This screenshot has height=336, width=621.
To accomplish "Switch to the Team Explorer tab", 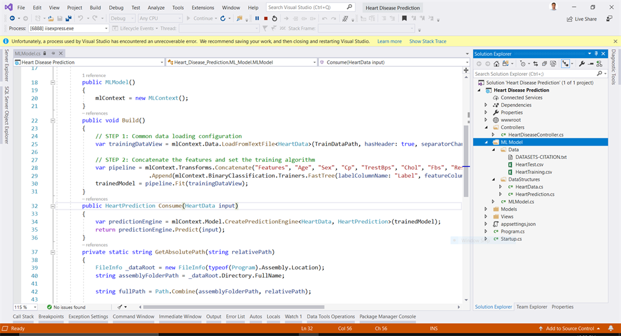I will [x=531, y=307].
